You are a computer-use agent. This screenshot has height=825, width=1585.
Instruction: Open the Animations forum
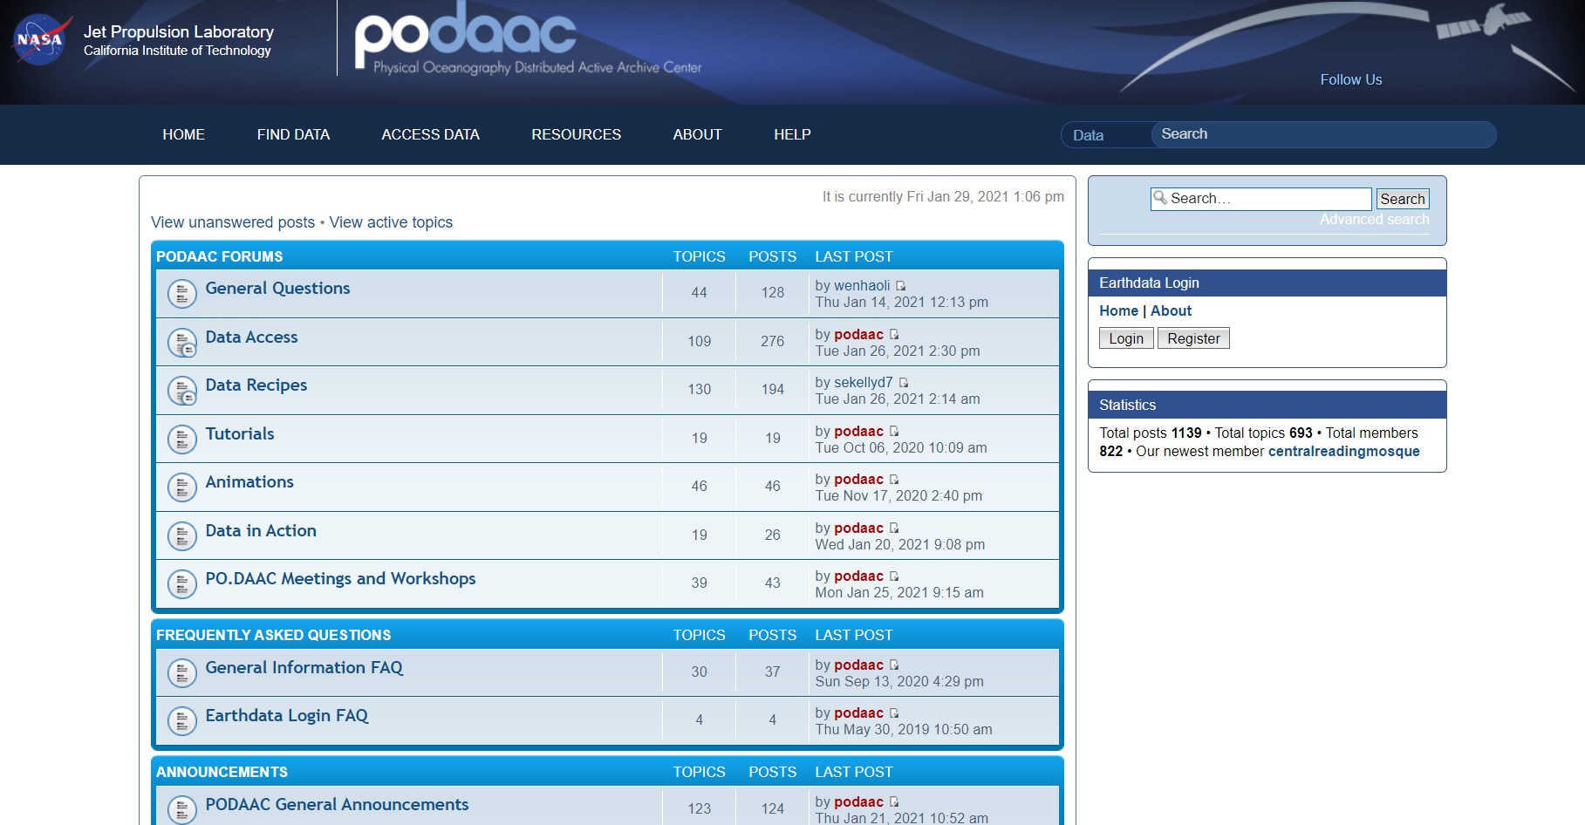click(249, 482)
